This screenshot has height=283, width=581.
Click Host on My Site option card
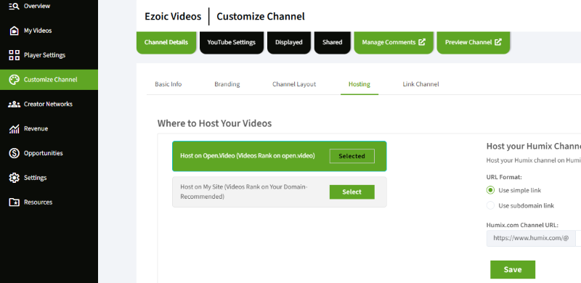click(280, 192)
